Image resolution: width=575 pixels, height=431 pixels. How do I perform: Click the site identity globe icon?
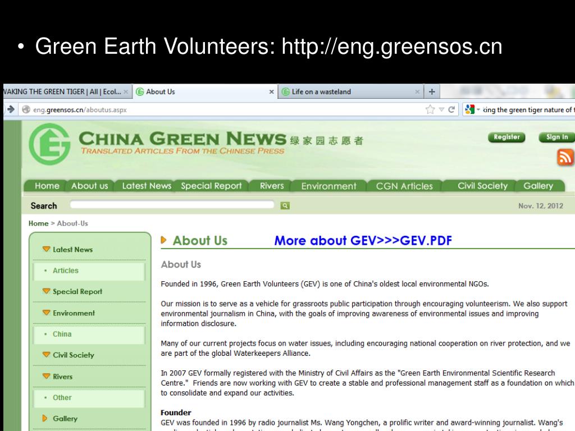tap(26, 109)
